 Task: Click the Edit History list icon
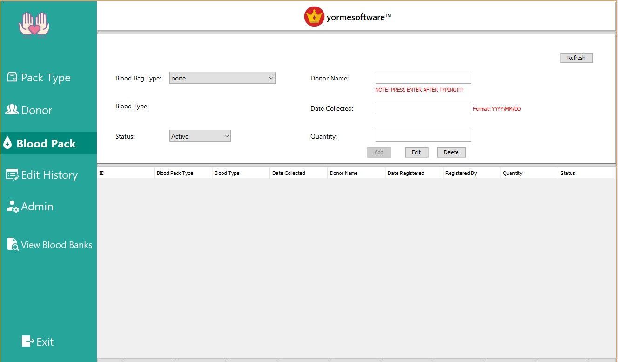point(13,174)
